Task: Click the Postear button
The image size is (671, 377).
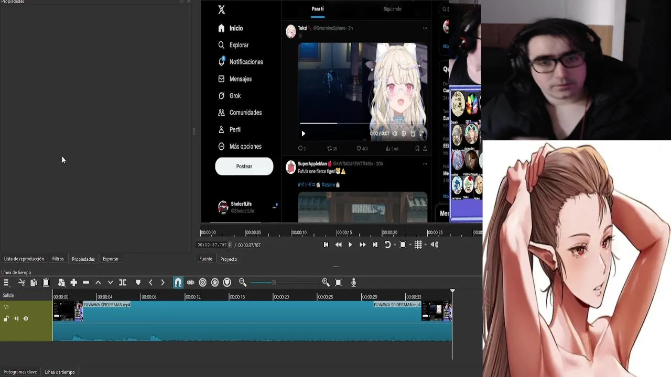Action: [244, 167]
